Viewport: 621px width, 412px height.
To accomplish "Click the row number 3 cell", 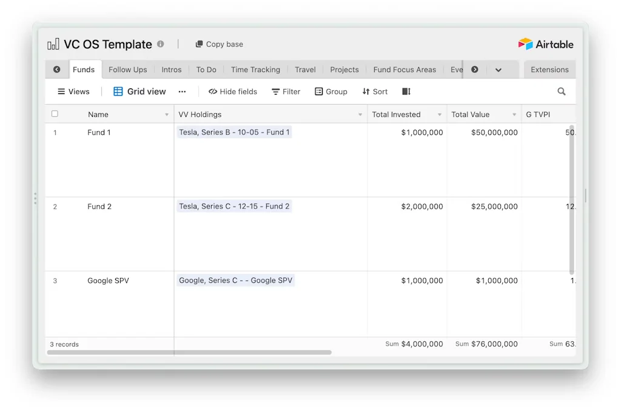I will [55, 281].
